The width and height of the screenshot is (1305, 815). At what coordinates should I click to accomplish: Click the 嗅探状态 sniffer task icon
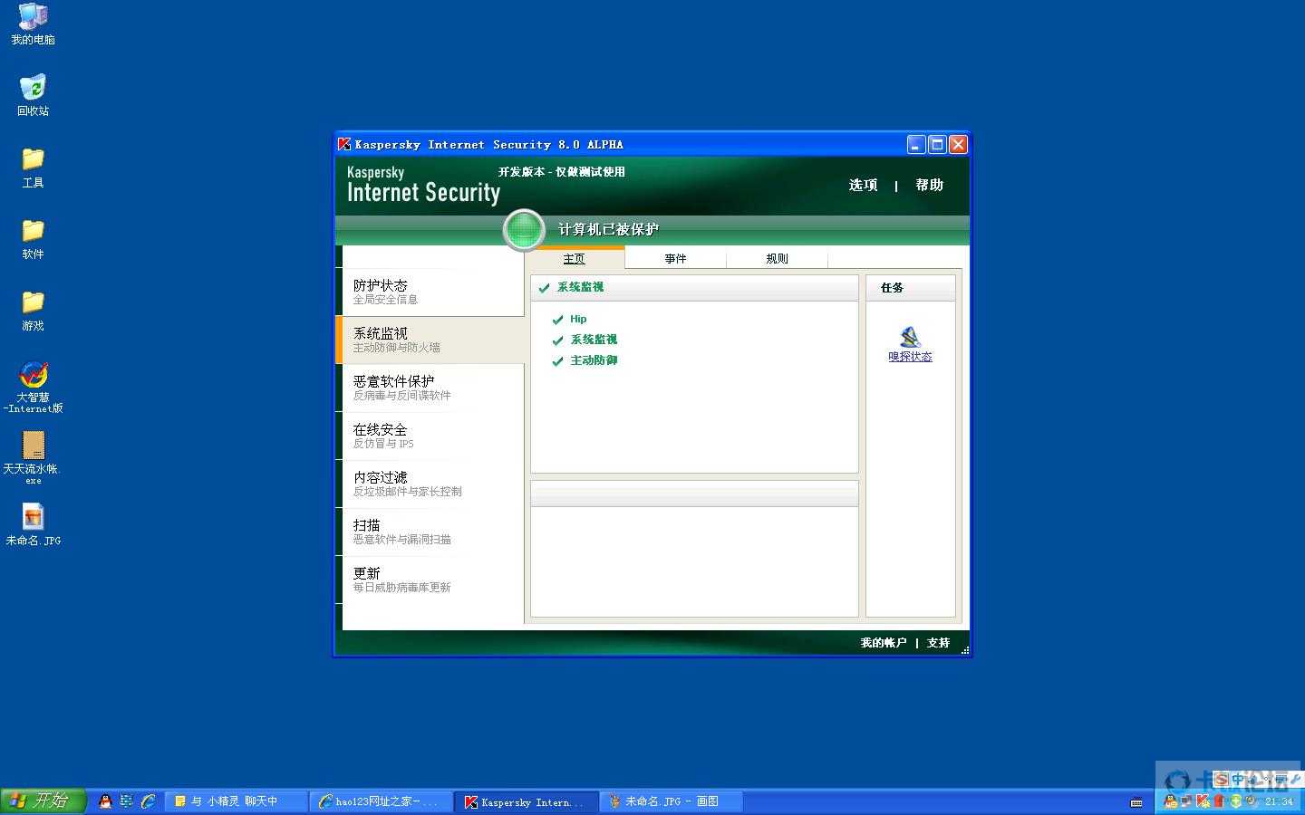(x=910, y=337)
